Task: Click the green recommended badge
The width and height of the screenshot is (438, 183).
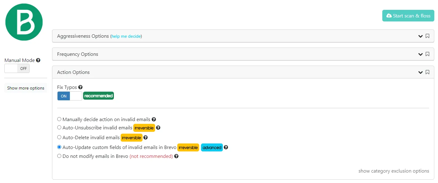Action: (98, 96)
